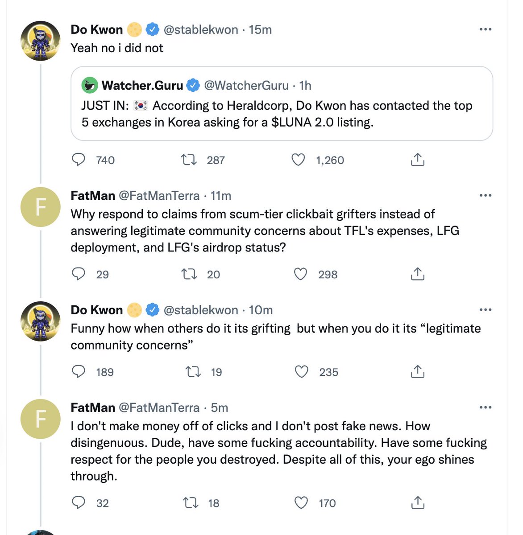The width and height of the screenshot is (523, 535).
Task: Share FatMan's 5m tweet
Action: pyautogui.click(x=417, y=503)
